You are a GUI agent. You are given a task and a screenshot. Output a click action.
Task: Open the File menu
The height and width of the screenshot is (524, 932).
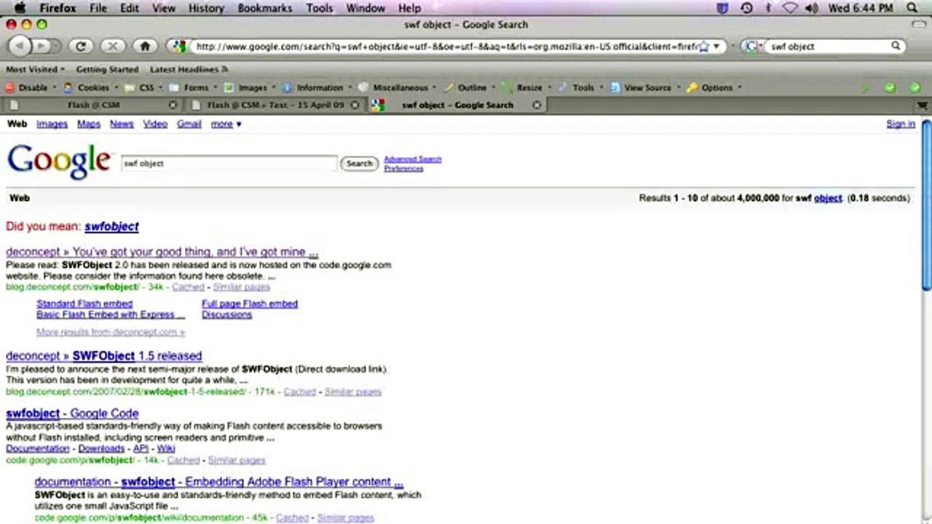coord(98,8)
